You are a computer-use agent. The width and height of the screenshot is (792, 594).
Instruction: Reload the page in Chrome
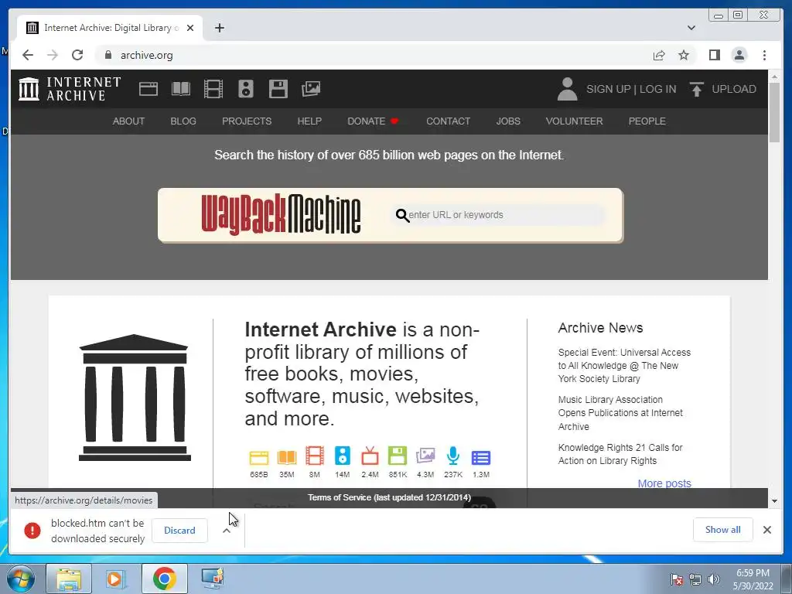pyautogui.click(x=77, y=55)
